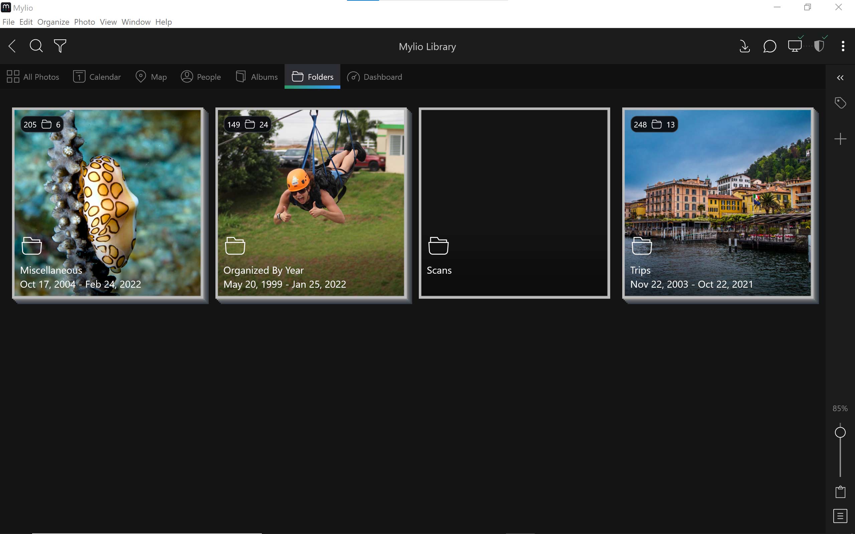
Task: Open the filter funnel icon
Action: coord(60,46)
